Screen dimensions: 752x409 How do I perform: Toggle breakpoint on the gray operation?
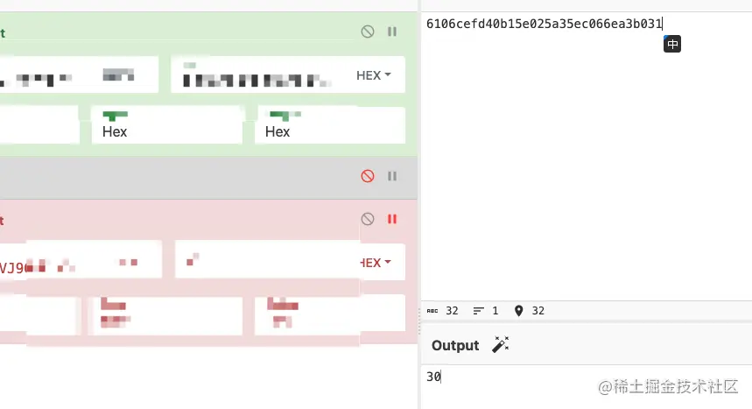392,176
